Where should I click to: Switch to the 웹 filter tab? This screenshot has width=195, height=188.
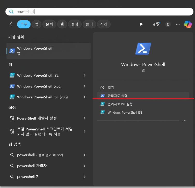pos(62,24)
